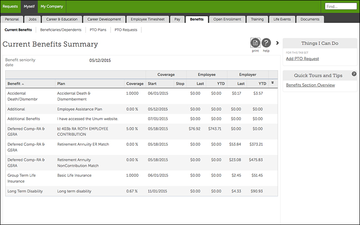Image resolution: width=360 pixels, height=225 pixels.
Task: Collapse the side panel with the arrow chevron
Action: [x=277, y=43]
